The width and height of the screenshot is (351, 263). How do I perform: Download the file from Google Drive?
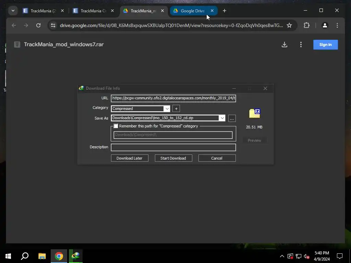pyautogui.click(x=285, y=45)
